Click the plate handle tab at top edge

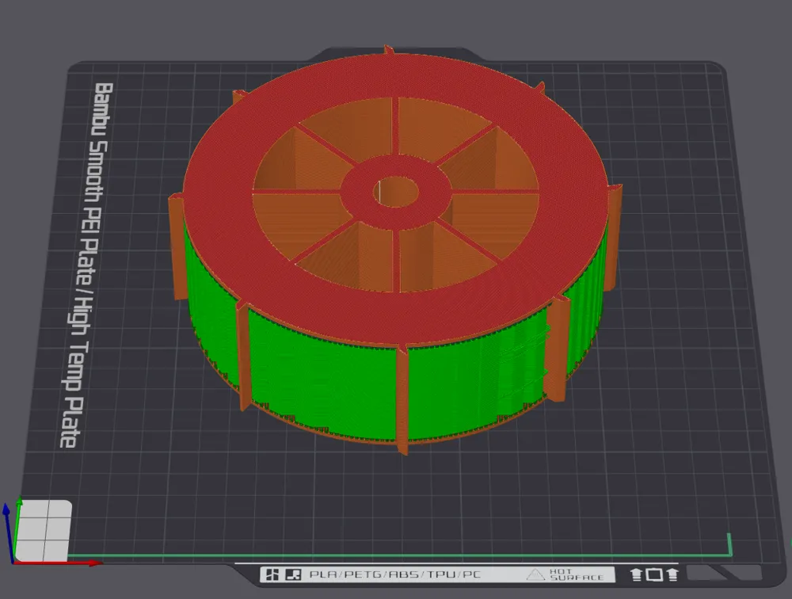click(x=399, y=54)
